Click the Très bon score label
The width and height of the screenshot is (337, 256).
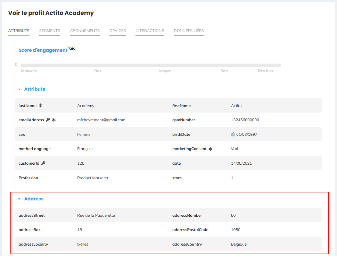(265, 71)
